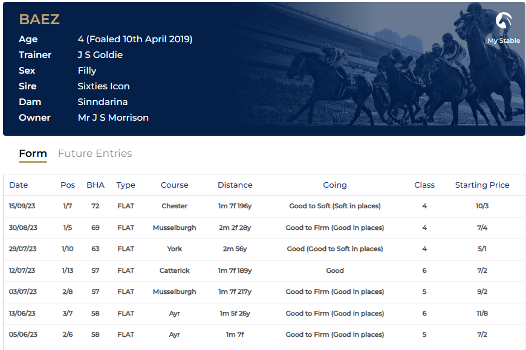
Task: Click the Date column header
Action: click(19, 185)
